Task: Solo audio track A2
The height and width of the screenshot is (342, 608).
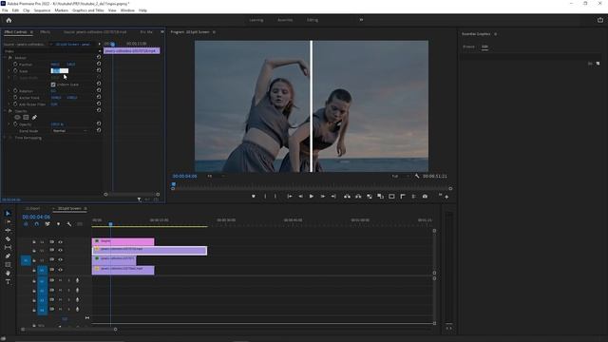Action: click(x=69, y=291)
